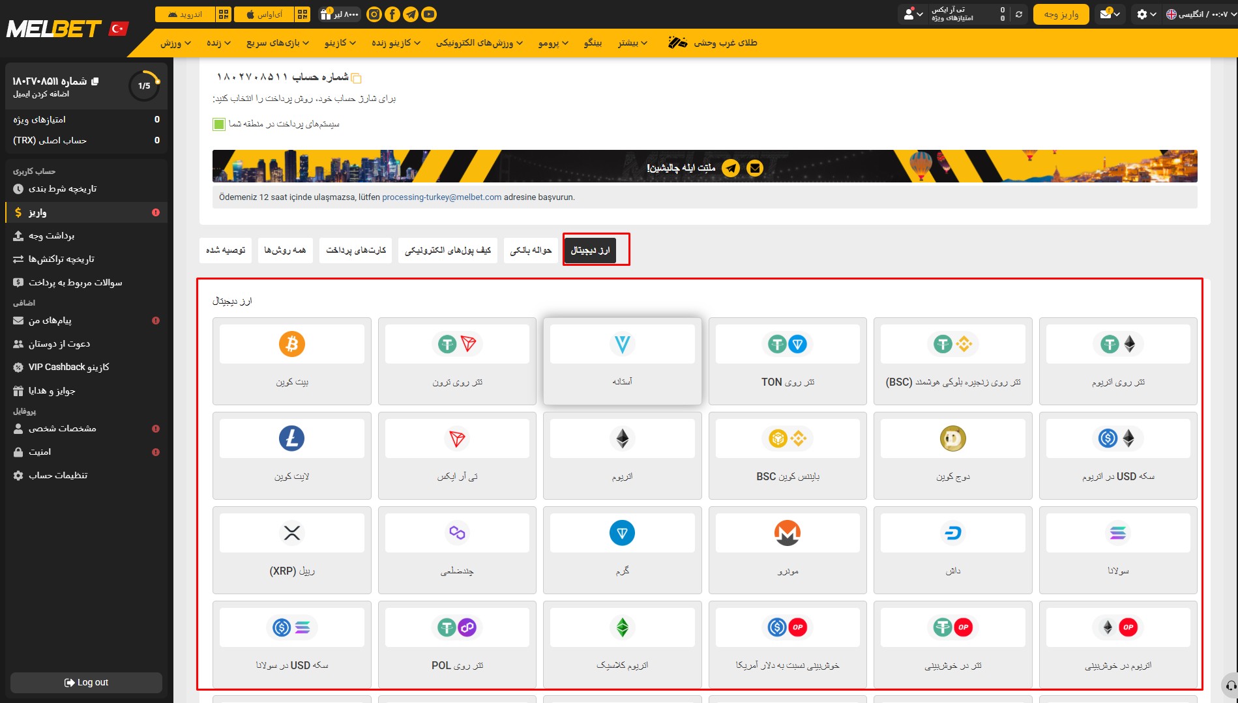Screen dimensions: 1238x703
Task: Switch to Payment cards (کارت‌های پرداخت) tab
Action: [x=356, y=250]
